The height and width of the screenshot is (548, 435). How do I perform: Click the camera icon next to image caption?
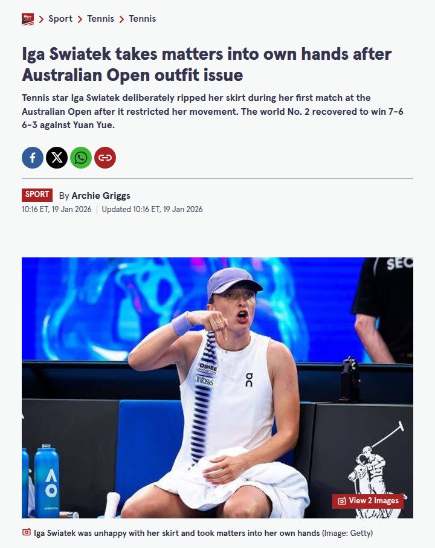point(26,532)
